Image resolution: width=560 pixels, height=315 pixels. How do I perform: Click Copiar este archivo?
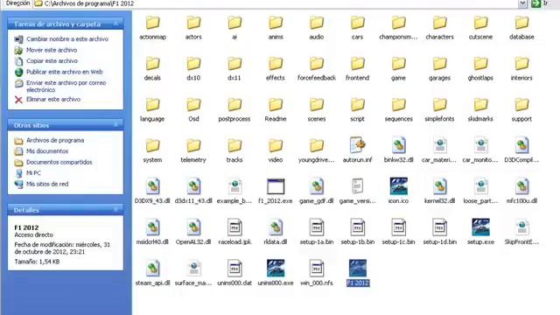click(52, 60)
